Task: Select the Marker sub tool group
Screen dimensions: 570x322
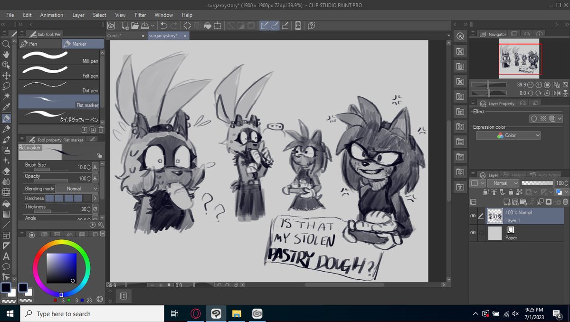Action: 83,44
